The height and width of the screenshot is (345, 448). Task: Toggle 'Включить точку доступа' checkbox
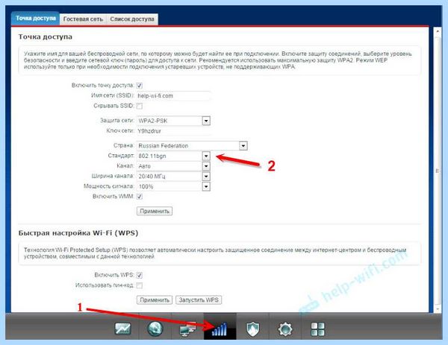(140, 85)
